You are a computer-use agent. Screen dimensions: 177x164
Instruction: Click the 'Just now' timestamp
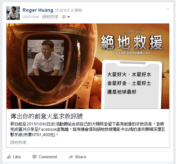point(31,17)
